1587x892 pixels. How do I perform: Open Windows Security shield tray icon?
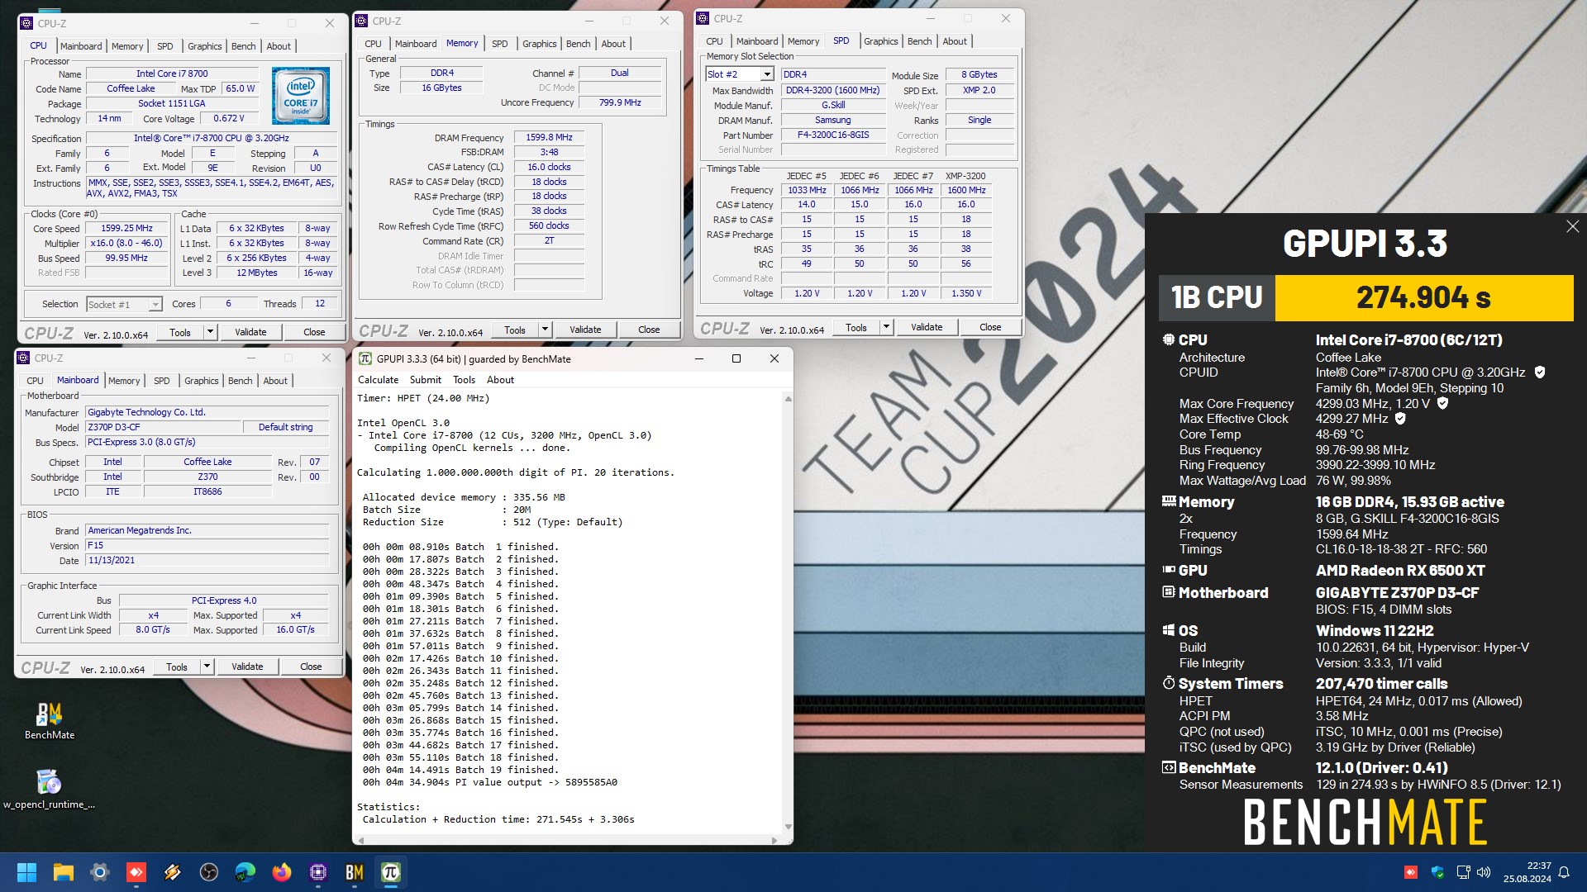[x=1437, y=872]
